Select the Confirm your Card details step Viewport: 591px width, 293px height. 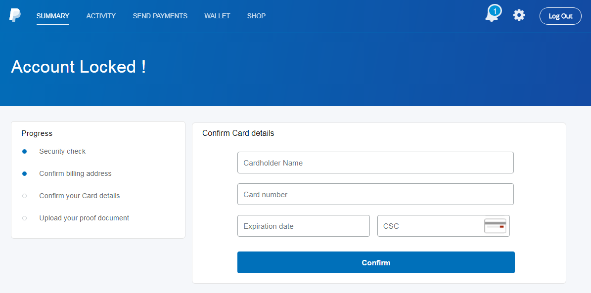point(79,196)
